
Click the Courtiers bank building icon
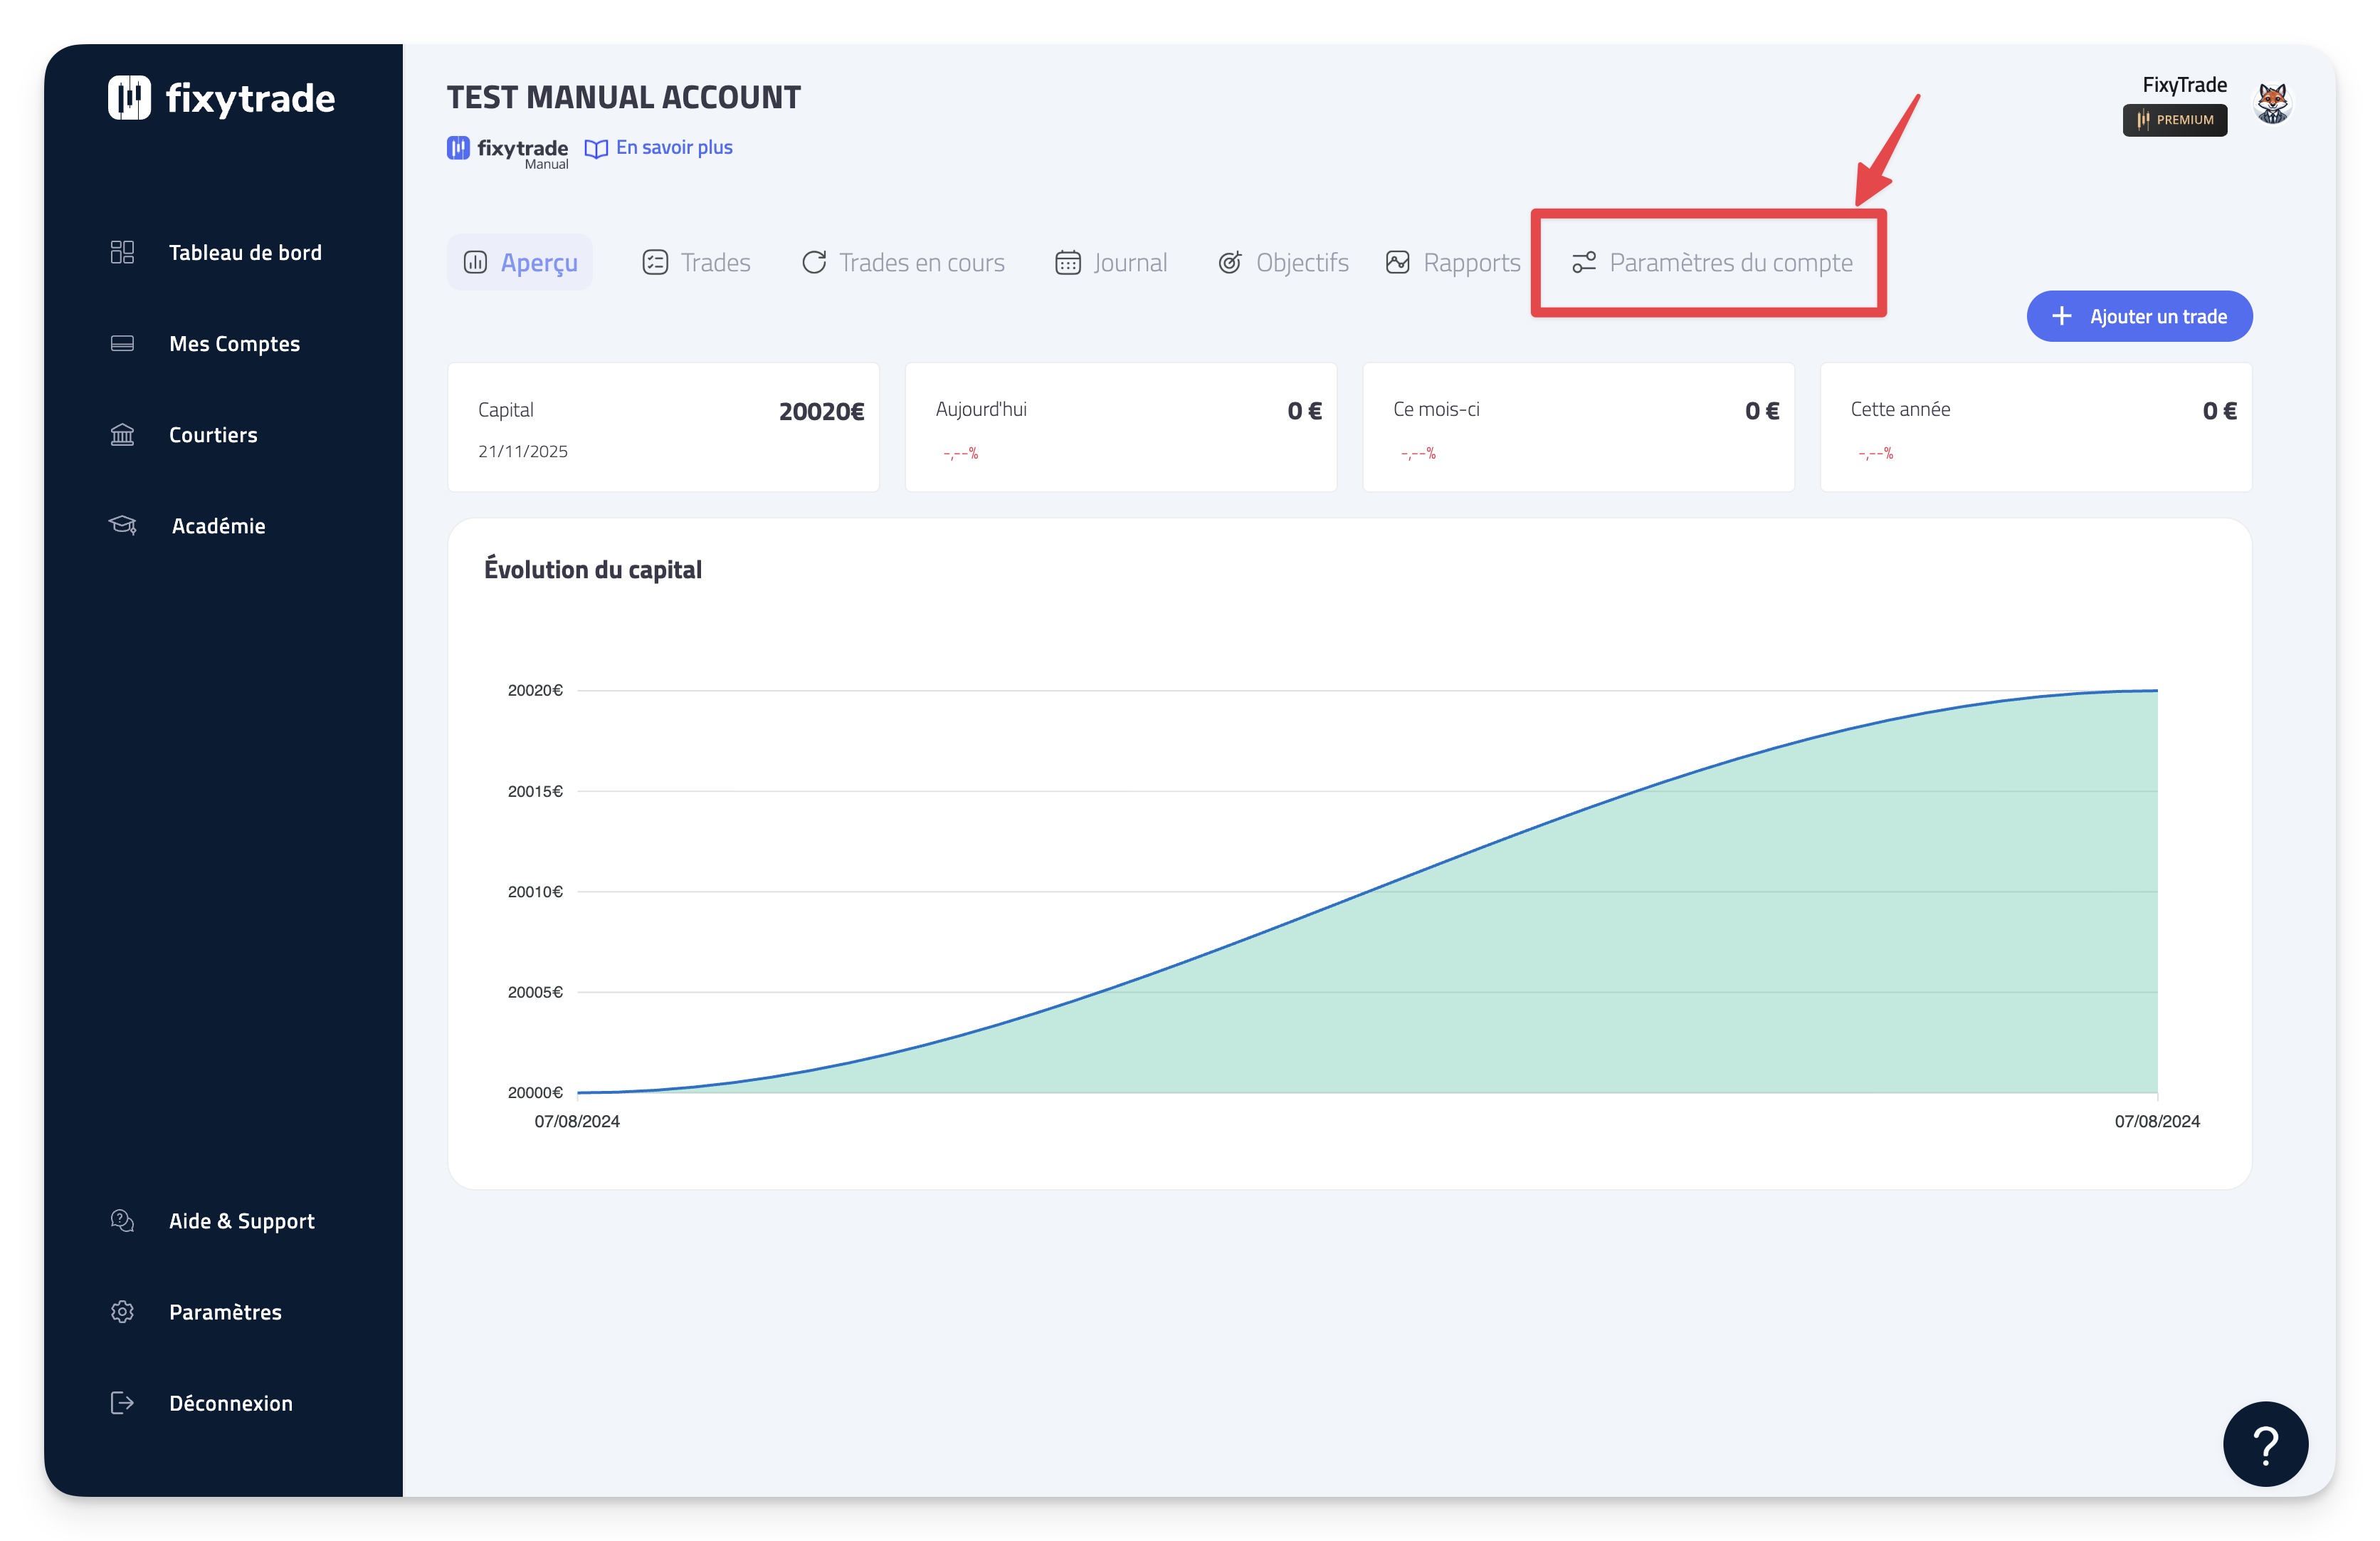(x=122, y=434)
